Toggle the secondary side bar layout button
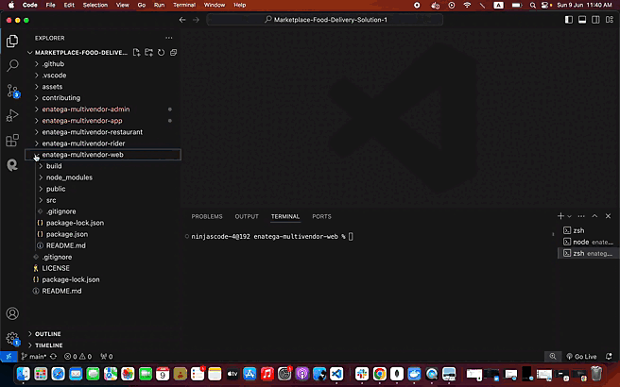This screenshot has height=387, width=620. tap(594, 19)
